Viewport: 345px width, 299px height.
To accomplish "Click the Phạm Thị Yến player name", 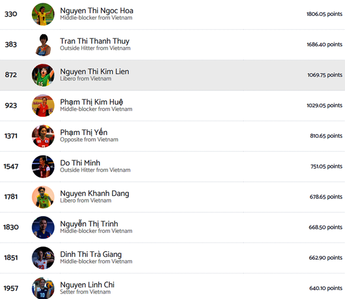I will 84,132.
